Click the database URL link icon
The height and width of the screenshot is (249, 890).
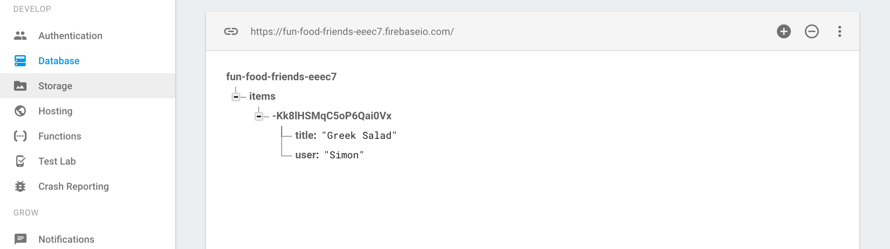[231, 31]
